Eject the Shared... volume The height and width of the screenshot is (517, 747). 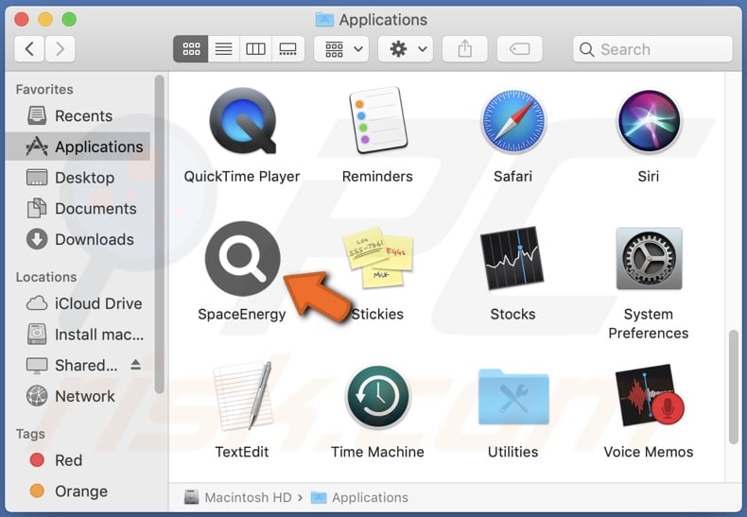coord(136,365)
